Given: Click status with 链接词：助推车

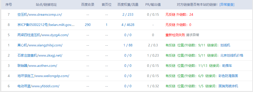Looking at the screenshot, I should click(199, 66).
